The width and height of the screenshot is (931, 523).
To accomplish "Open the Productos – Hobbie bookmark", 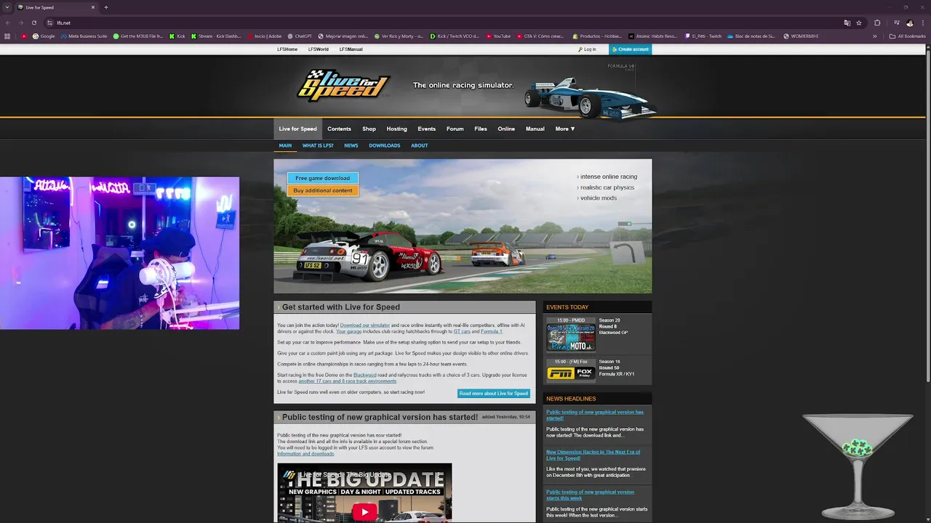I will [597, 36].
